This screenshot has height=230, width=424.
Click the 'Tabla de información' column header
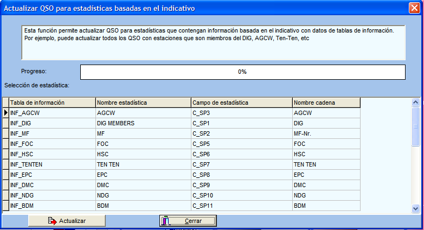click(52, 103)
